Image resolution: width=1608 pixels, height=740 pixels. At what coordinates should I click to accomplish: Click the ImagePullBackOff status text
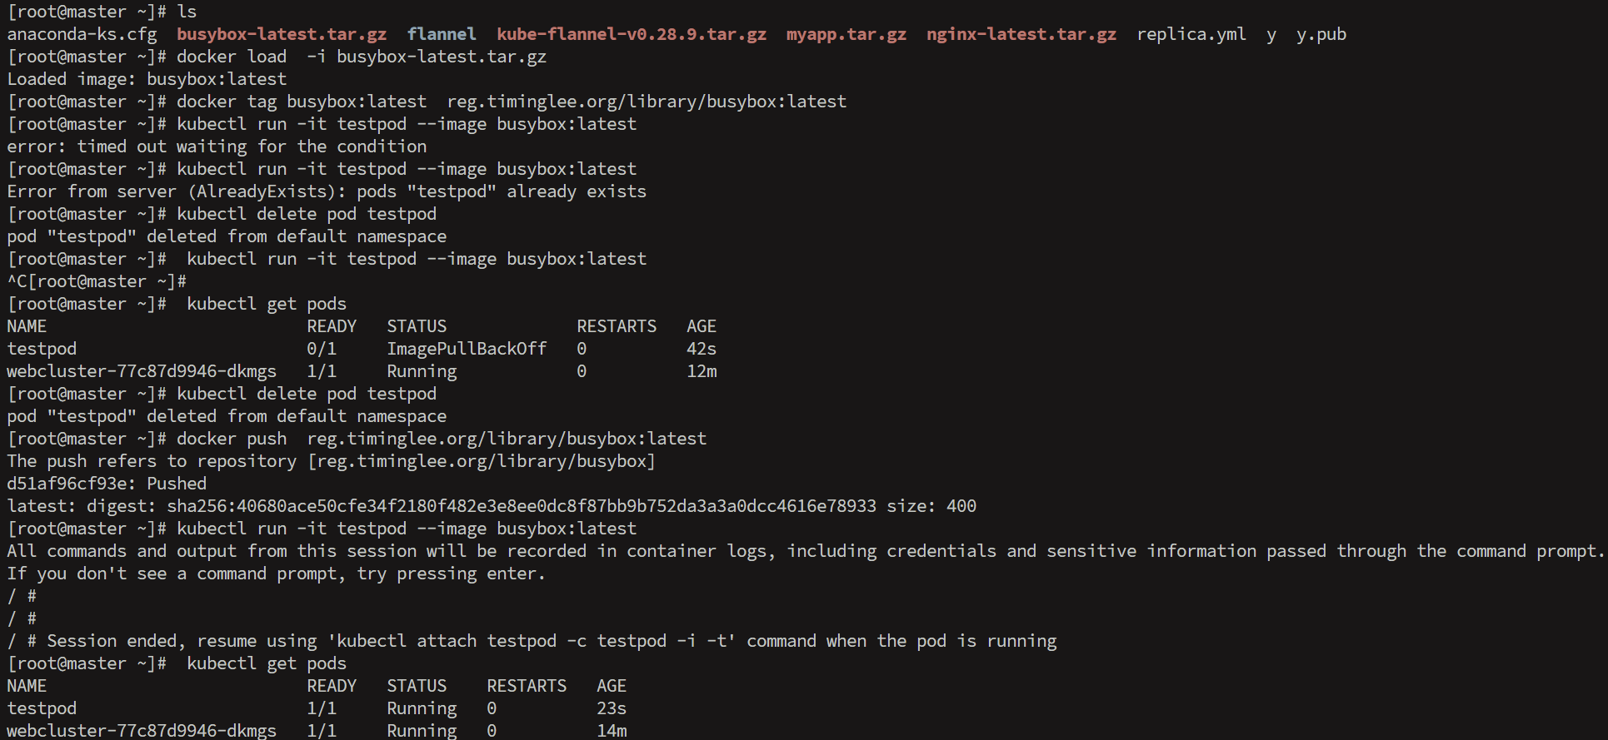coord(467,349)
